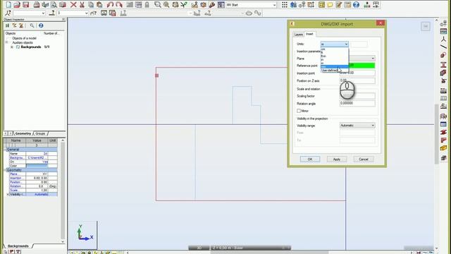451x254 pixels.
Task: Click the Copy icon
Action: point(91,5)
